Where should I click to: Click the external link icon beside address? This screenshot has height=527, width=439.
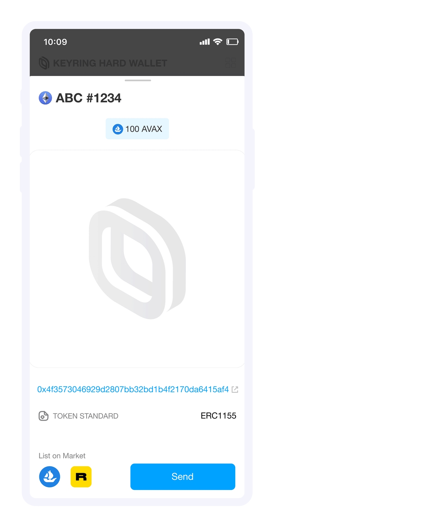pyautogui.click(x=235, y=390)
